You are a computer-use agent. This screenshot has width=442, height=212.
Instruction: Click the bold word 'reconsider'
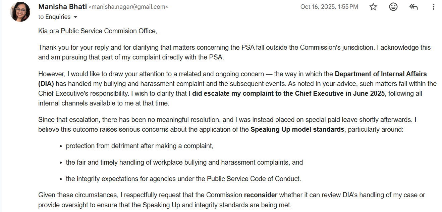261,195
